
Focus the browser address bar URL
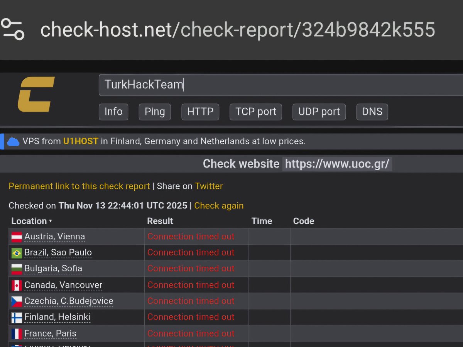[x=238, y=30]
